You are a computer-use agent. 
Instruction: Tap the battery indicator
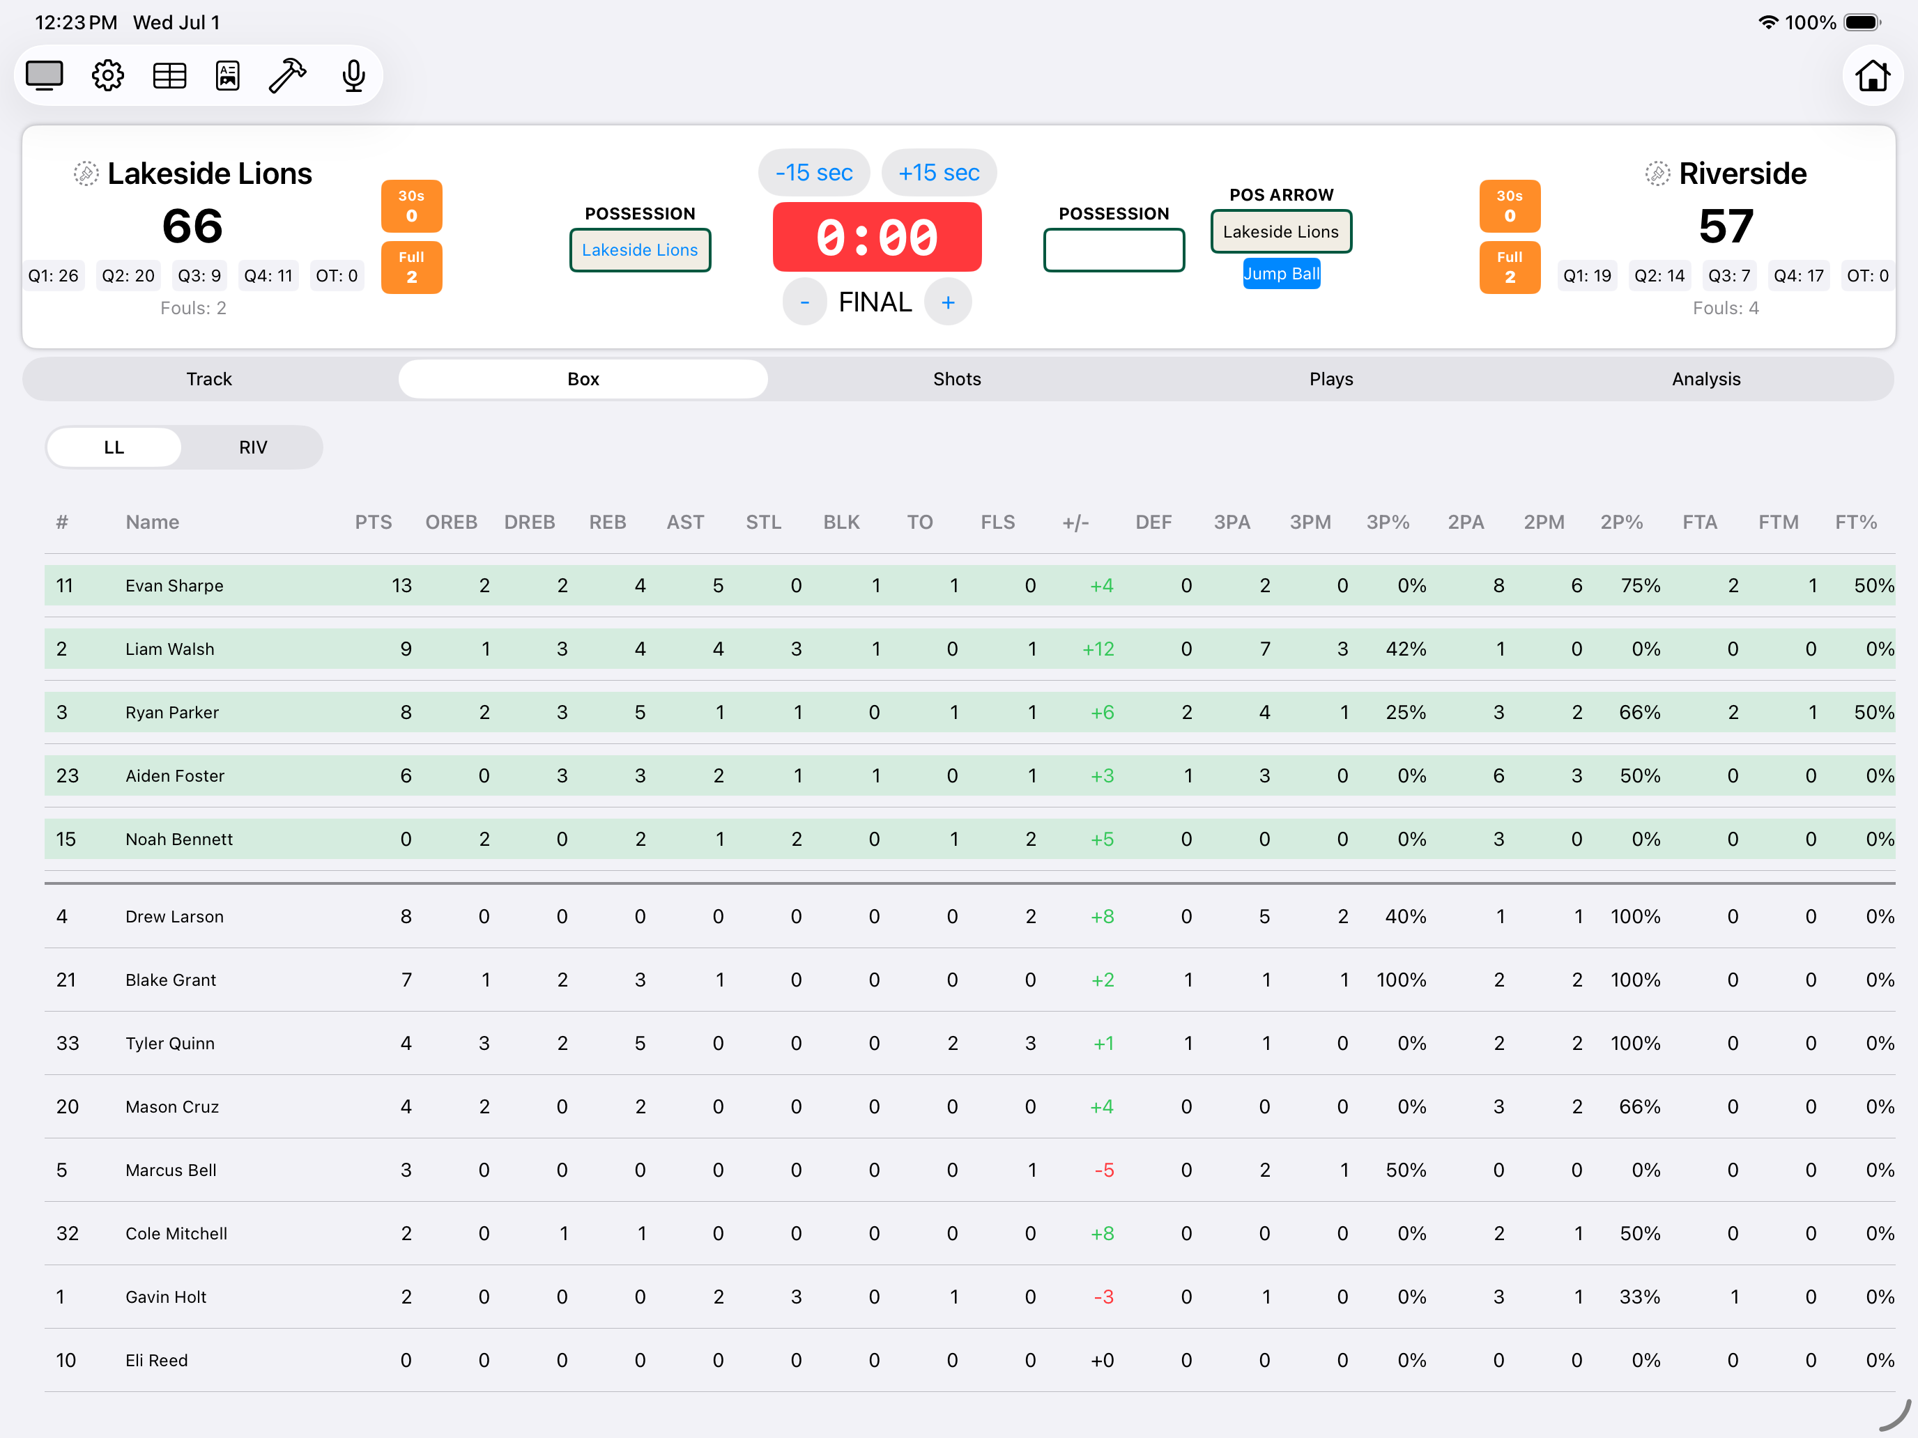(x=1862, y=22)
